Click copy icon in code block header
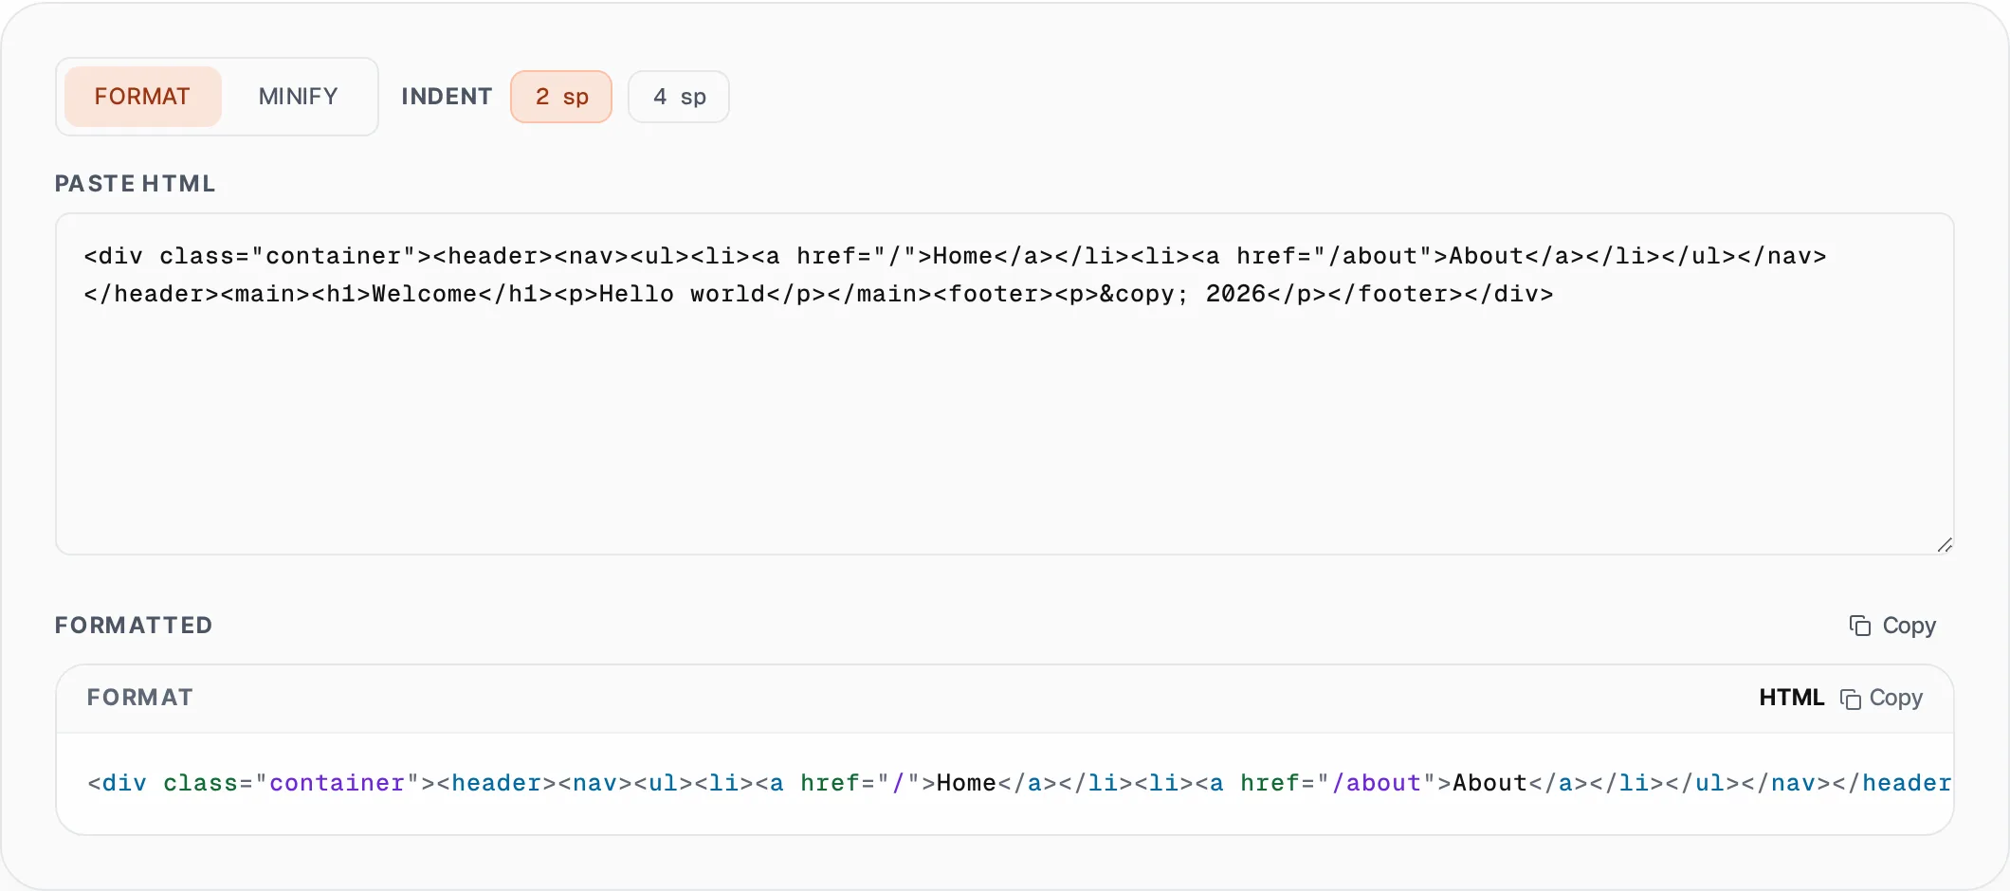This screenshot has height=891, width=2010. pos(1851,699)
